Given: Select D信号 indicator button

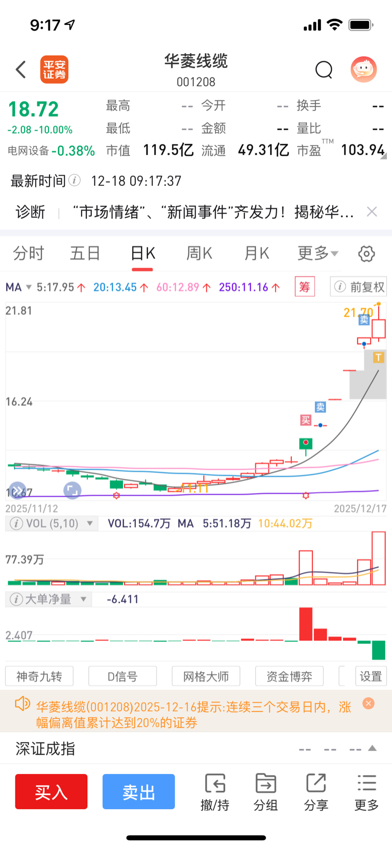Looking at the screenshot, I should click(122, 676).
